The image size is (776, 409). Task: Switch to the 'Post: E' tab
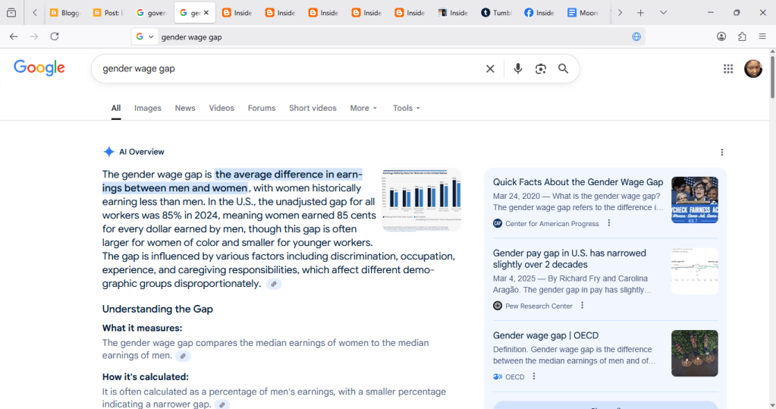click(x=108, y=13)
